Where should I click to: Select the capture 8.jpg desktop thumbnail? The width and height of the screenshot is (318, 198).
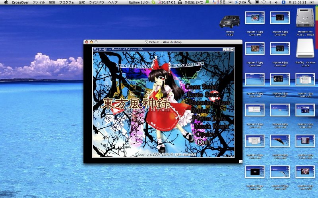coord(280,110)
